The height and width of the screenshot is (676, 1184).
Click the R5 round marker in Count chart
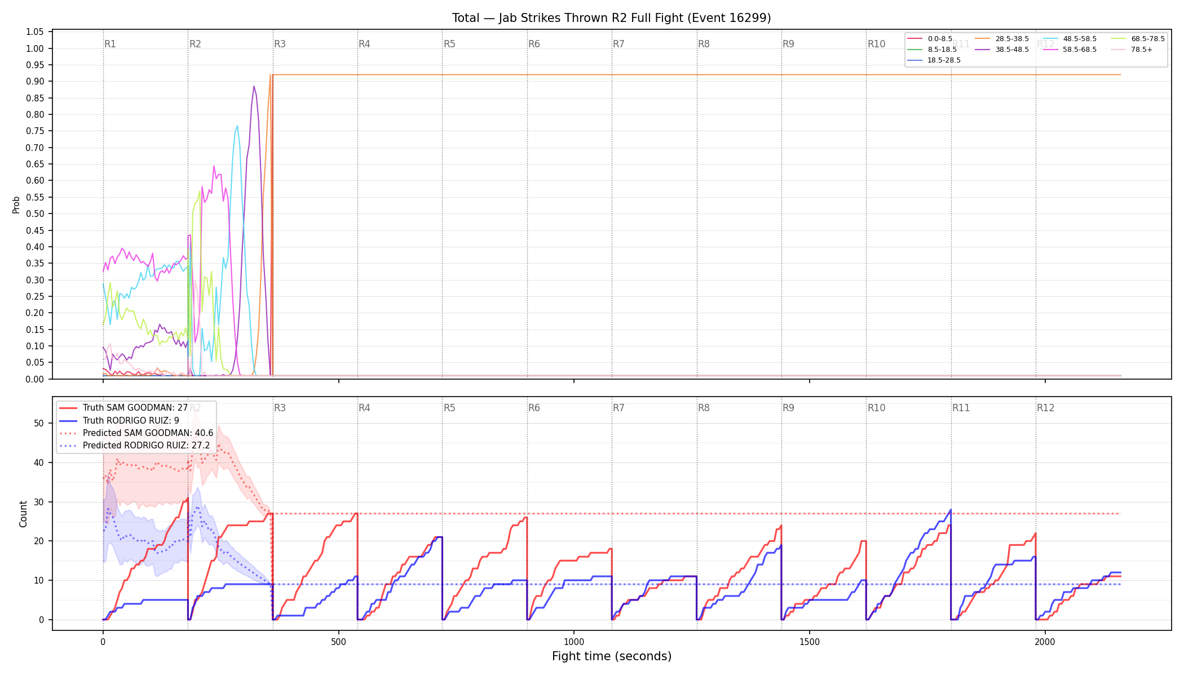(x=449, y=408)
